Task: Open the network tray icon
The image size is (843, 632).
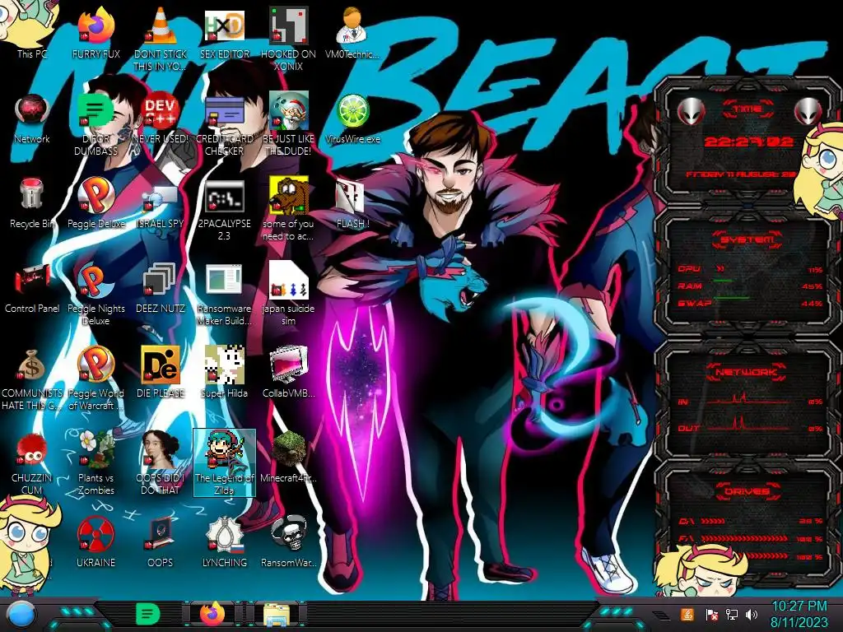Action: (731, 614)
